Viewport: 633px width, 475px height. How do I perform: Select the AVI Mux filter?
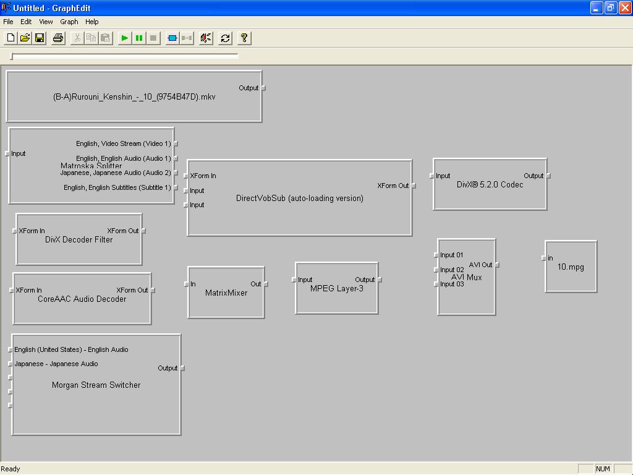click(x=466, y=277)
